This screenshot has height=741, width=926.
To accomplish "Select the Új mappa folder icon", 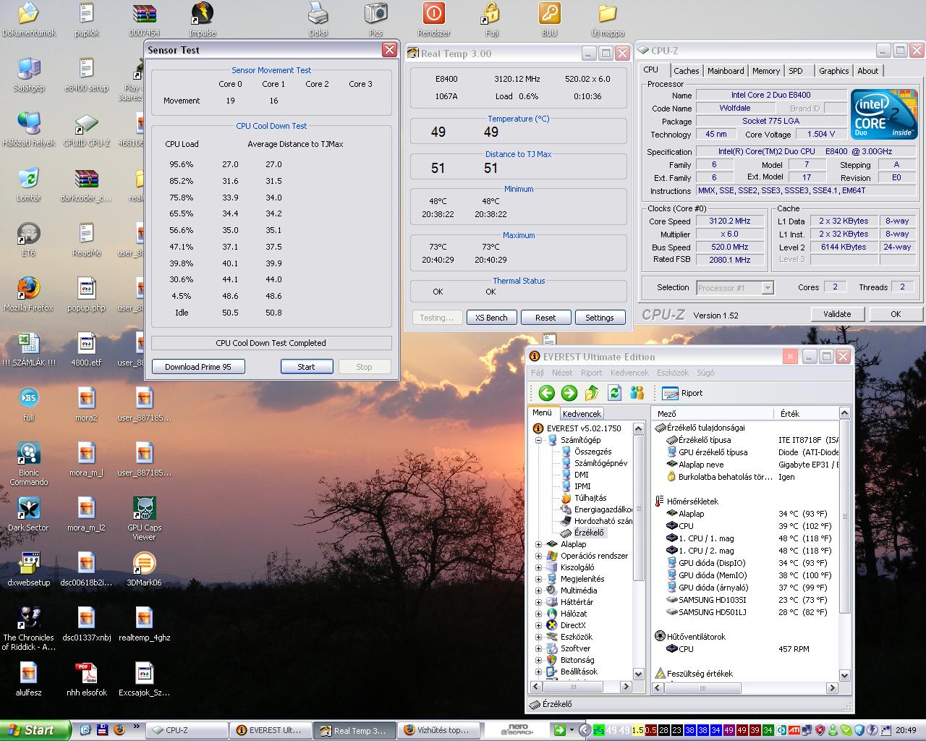I will click(607, 20).
